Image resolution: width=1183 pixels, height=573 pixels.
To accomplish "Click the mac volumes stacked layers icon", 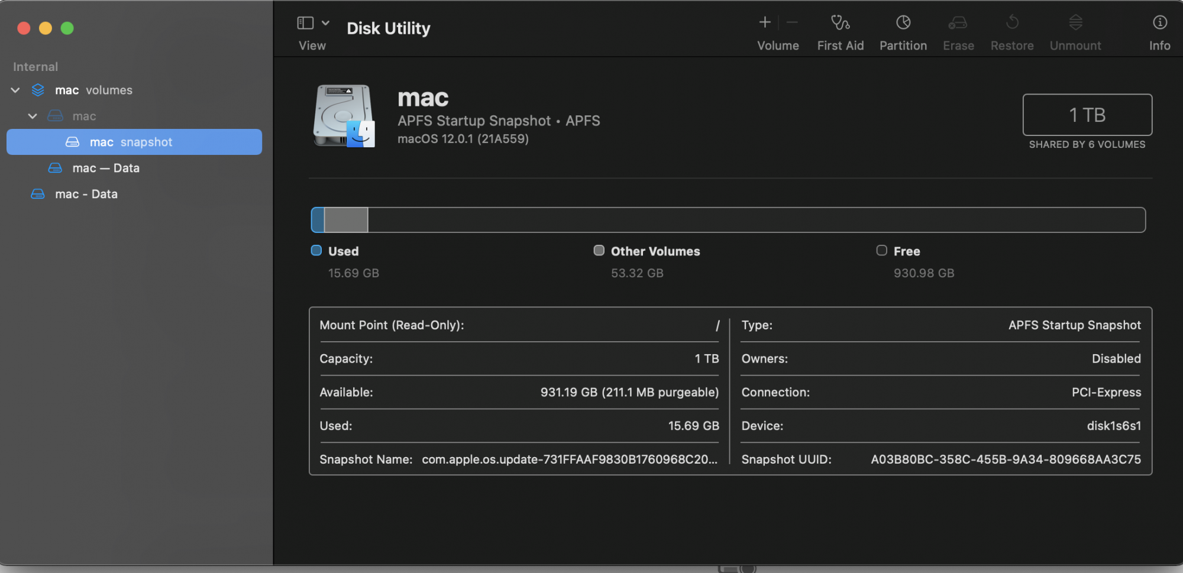I will tap(38, 90).
